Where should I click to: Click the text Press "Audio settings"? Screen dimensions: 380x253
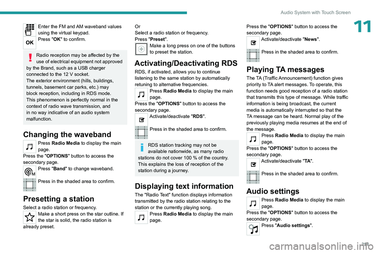287,225
